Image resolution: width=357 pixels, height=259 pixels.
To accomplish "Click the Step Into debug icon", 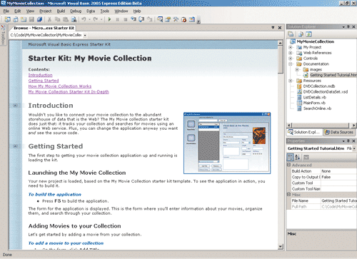I will point(134,19).
